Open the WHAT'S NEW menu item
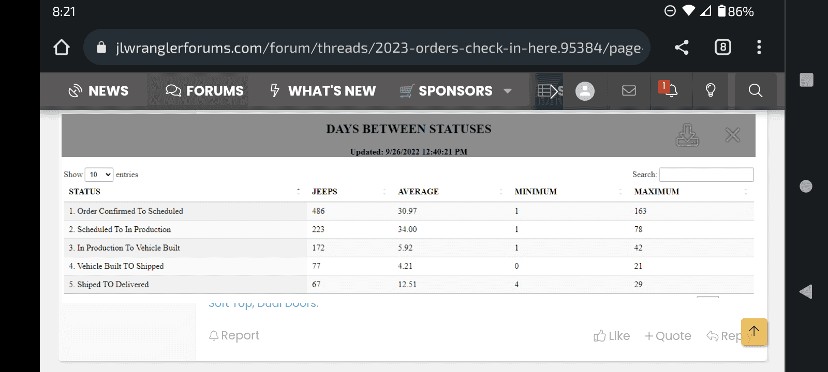 click(323, 91)
